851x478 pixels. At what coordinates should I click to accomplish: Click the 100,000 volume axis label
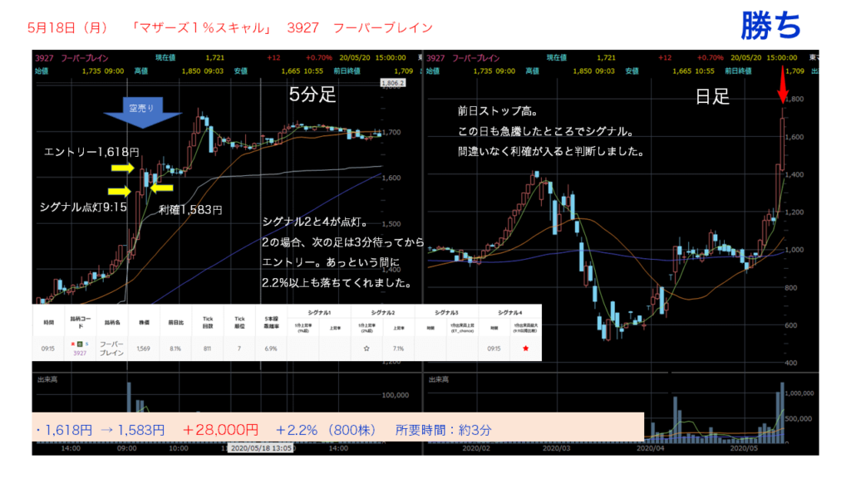click(395, 395)
